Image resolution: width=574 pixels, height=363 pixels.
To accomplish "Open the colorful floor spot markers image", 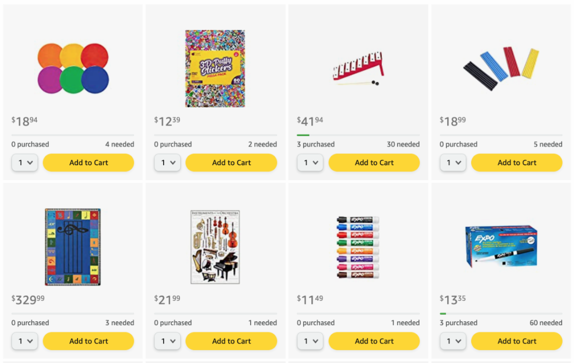I will click(73, 68).
